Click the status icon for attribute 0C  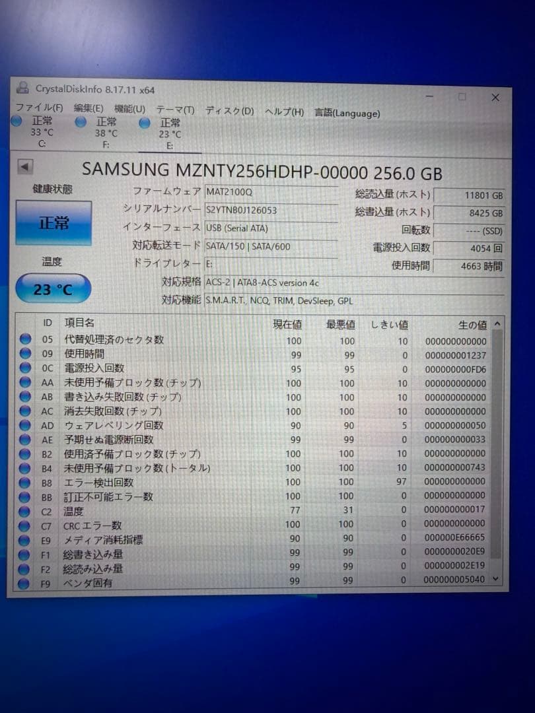26,368
